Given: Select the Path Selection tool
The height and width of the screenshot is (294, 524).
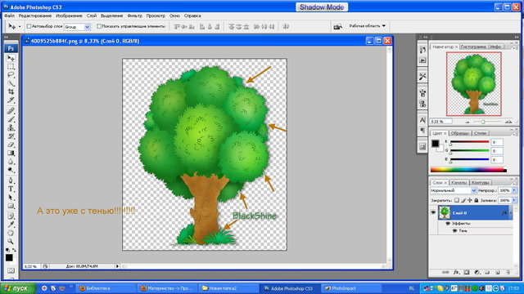Looking at the screenshot, I should pyautogui.click(x=11, y=198).
